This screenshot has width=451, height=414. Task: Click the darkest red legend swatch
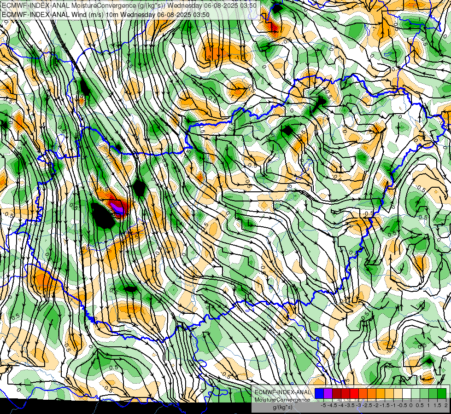tap(337, 393)
